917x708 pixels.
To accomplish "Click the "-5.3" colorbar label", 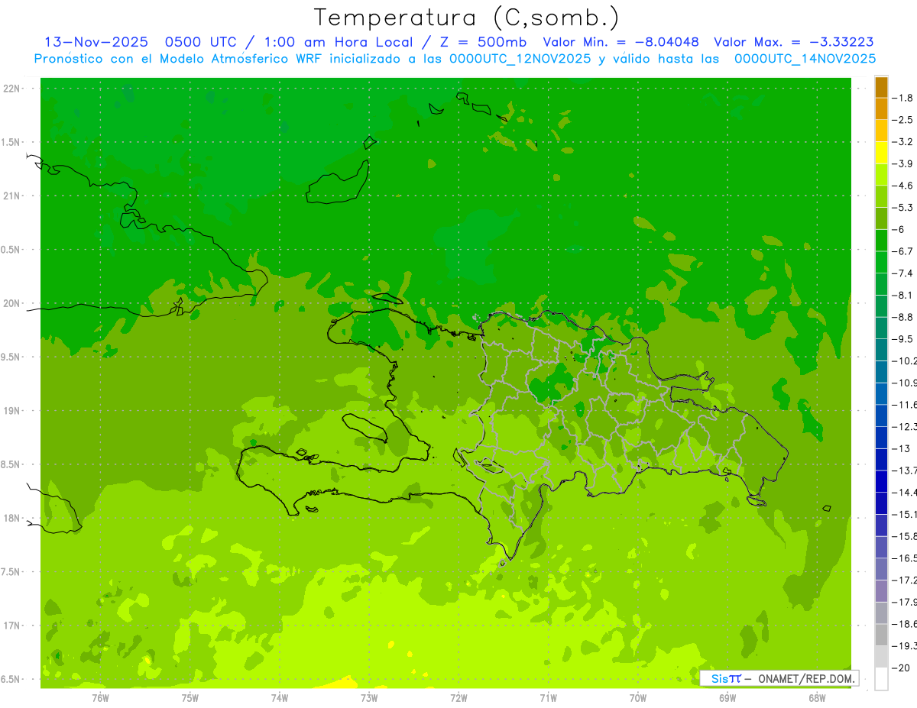I will pyautogui.click(x=903, y=207).
